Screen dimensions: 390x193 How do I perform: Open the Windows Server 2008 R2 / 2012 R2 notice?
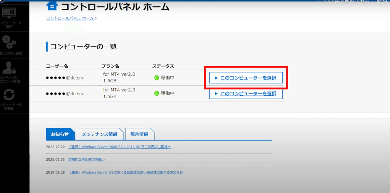point(120,147)
